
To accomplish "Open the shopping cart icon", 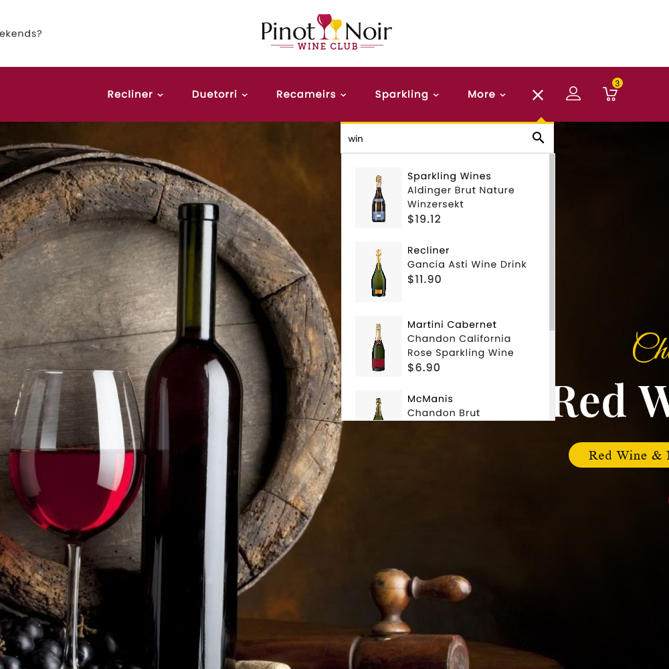I will click(610, 94).
